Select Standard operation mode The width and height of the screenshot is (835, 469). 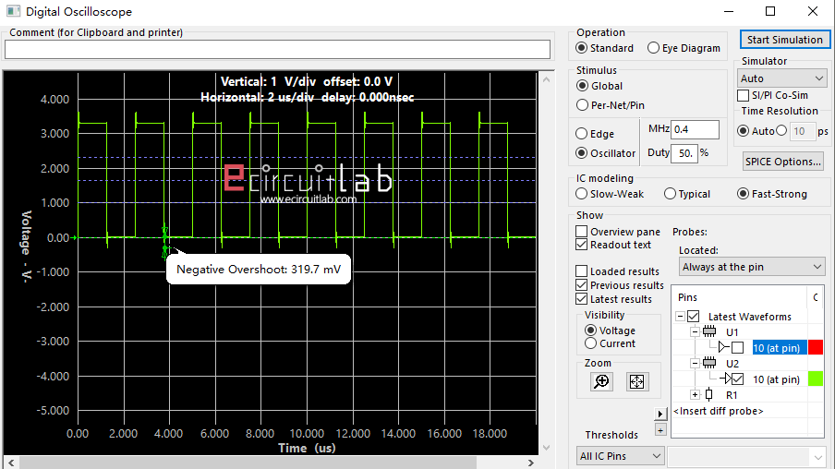[582, 48]
